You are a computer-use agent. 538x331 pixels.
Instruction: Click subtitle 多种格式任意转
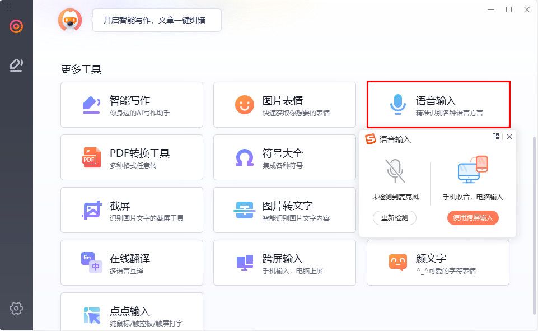[133, 166]
